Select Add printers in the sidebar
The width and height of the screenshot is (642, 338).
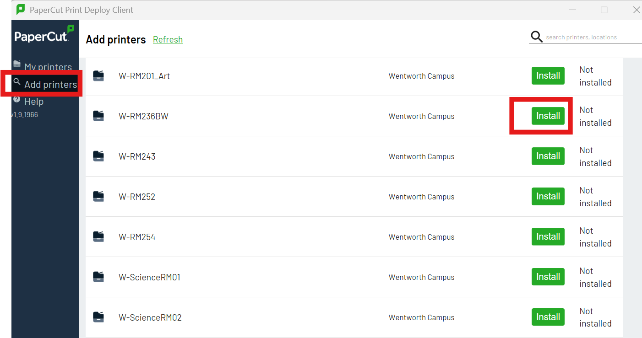[x=45, y=84]
